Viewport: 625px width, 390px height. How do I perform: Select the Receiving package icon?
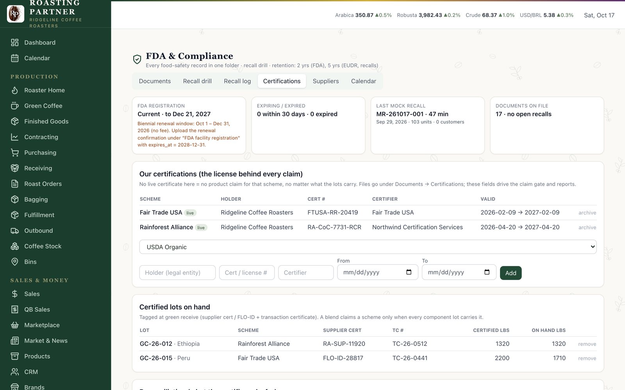[15, 168]
